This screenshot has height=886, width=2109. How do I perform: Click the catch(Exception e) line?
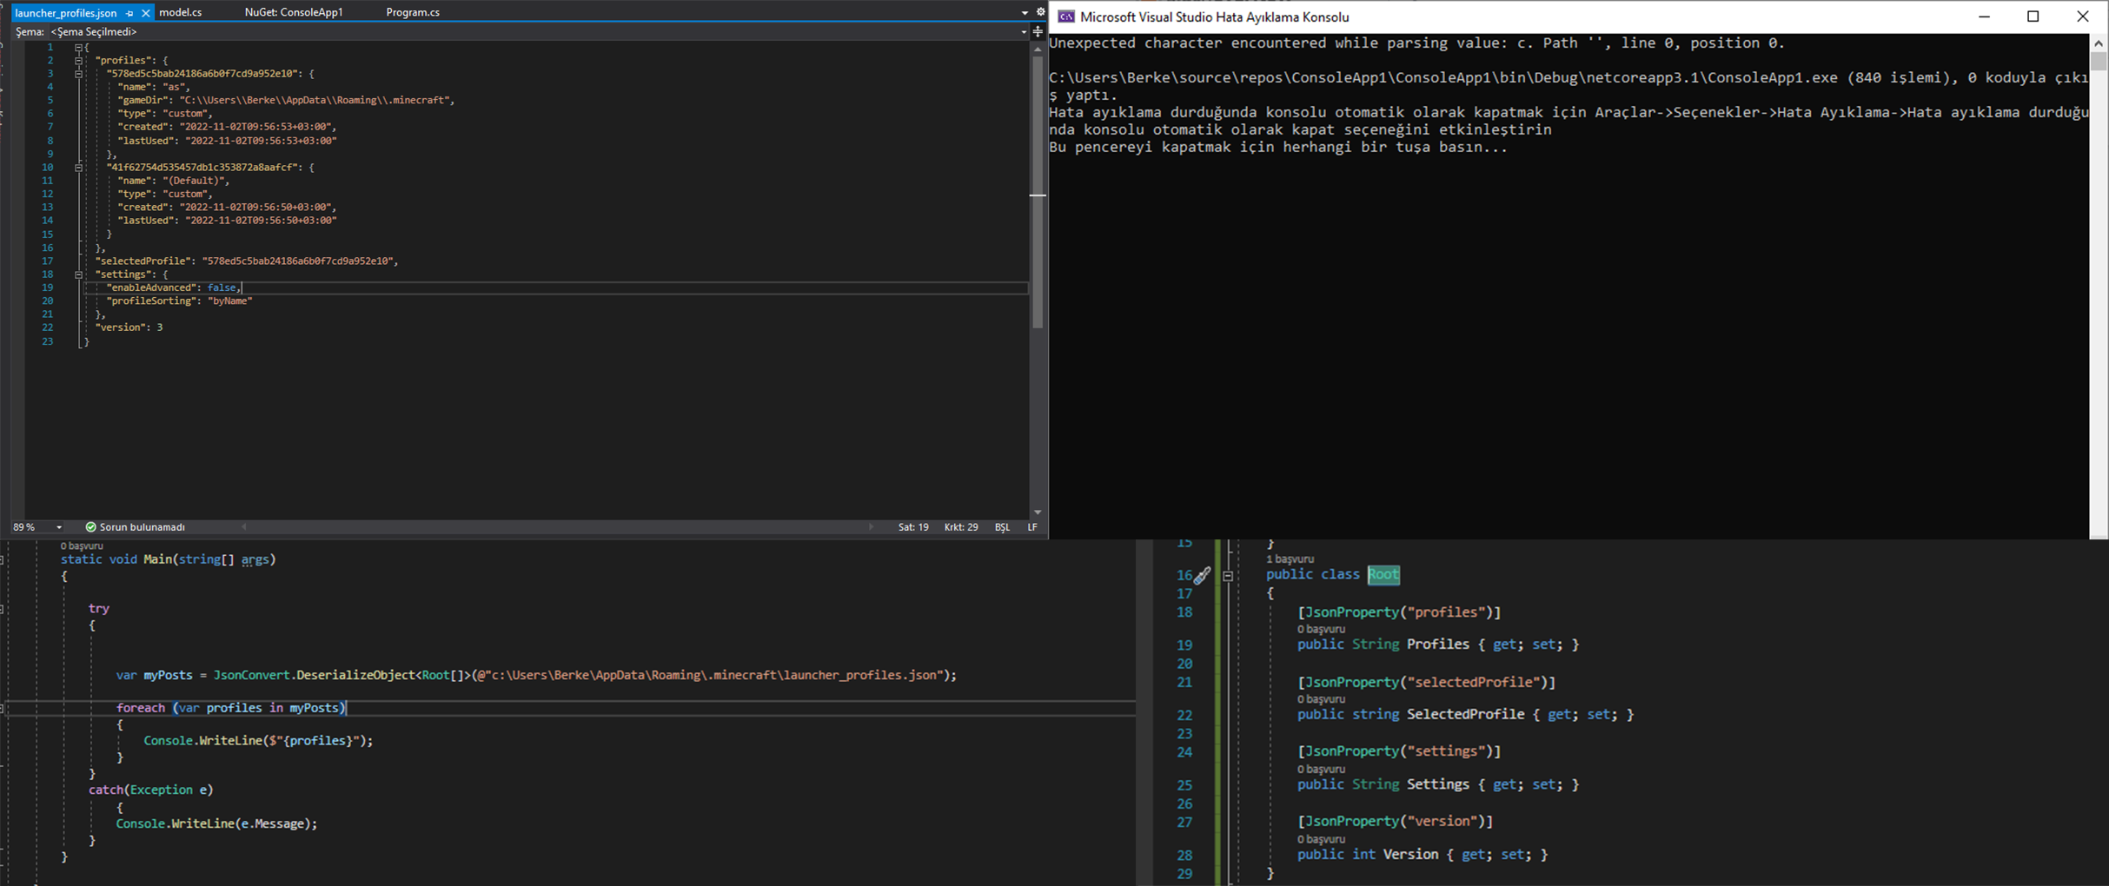coord(150,790)
